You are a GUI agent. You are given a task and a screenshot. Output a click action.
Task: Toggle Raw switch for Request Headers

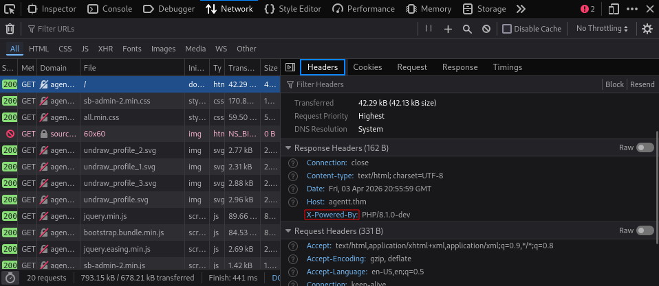coord(645,230)
